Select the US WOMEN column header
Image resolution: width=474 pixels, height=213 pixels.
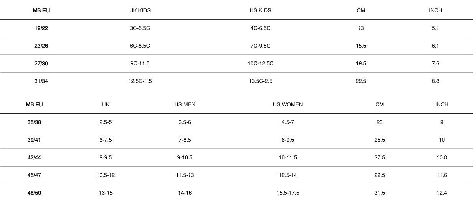[287, 104]
